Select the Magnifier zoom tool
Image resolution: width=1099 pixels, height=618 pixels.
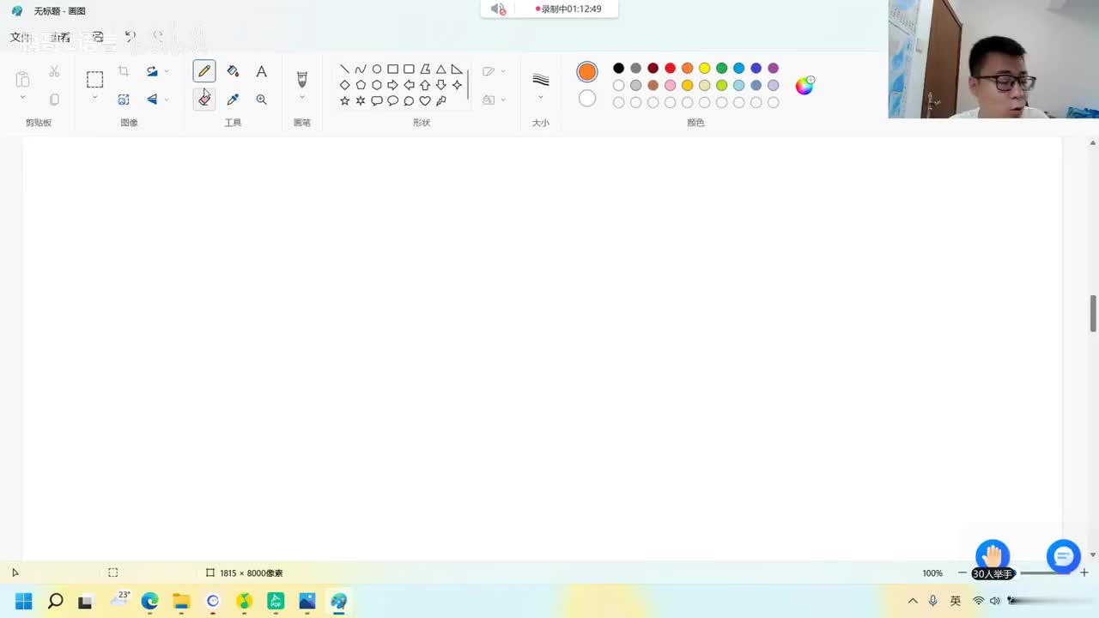coord(261,100)
